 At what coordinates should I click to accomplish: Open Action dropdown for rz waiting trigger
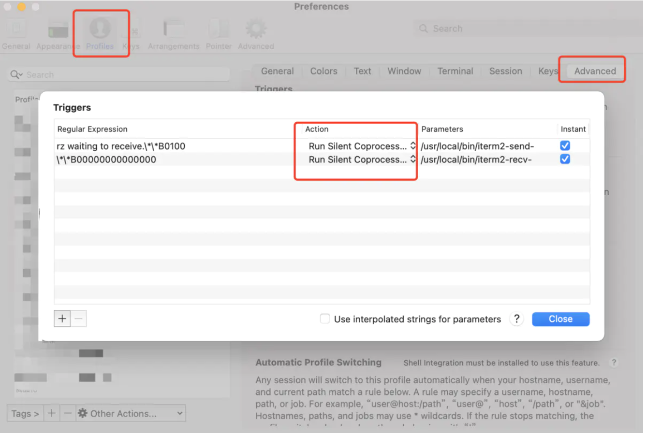(x=362, y=146)
